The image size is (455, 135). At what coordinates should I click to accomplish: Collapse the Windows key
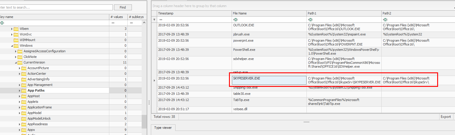tap(12, 45)
